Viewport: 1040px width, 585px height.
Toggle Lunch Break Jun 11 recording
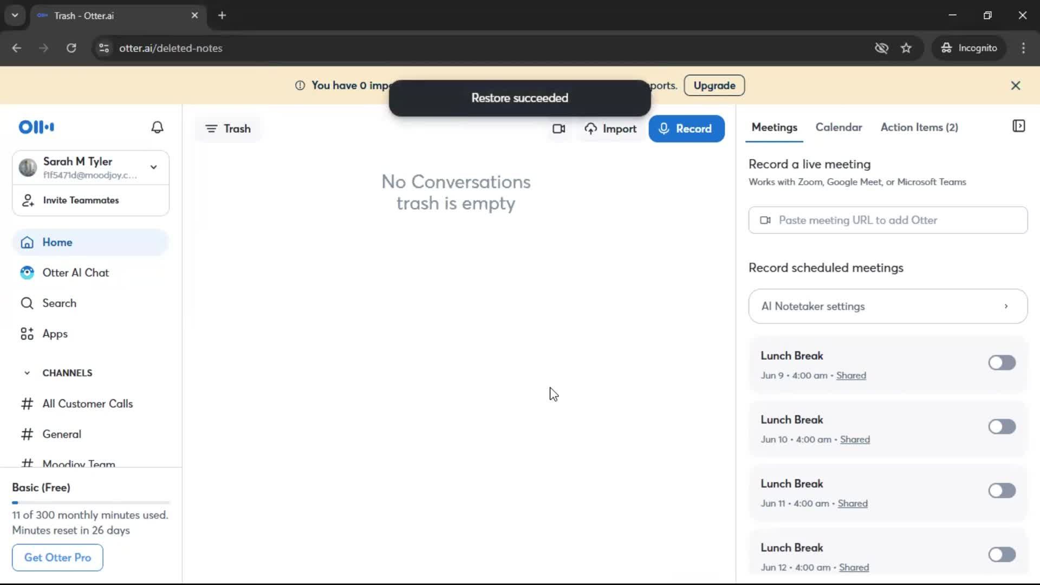coord(1002,491)
